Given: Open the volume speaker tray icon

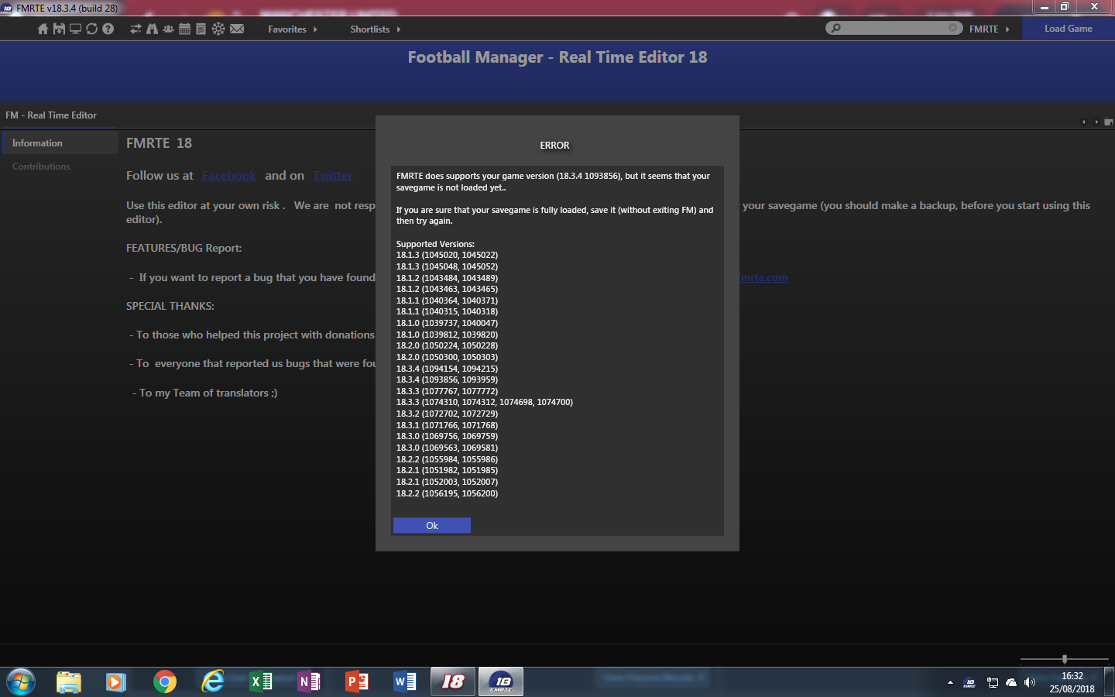Looking at the screenshot, I should pos(1029,682).
